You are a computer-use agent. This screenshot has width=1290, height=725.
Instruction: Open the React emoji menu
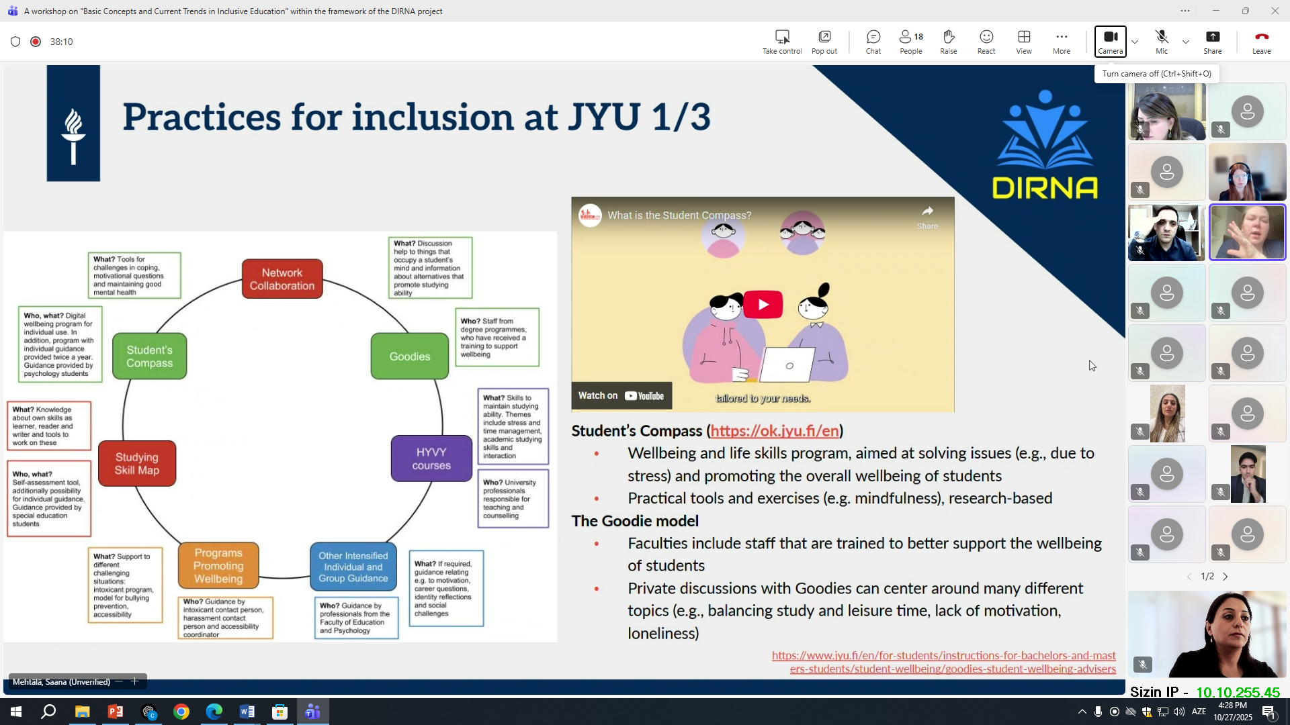click(986, 42)
